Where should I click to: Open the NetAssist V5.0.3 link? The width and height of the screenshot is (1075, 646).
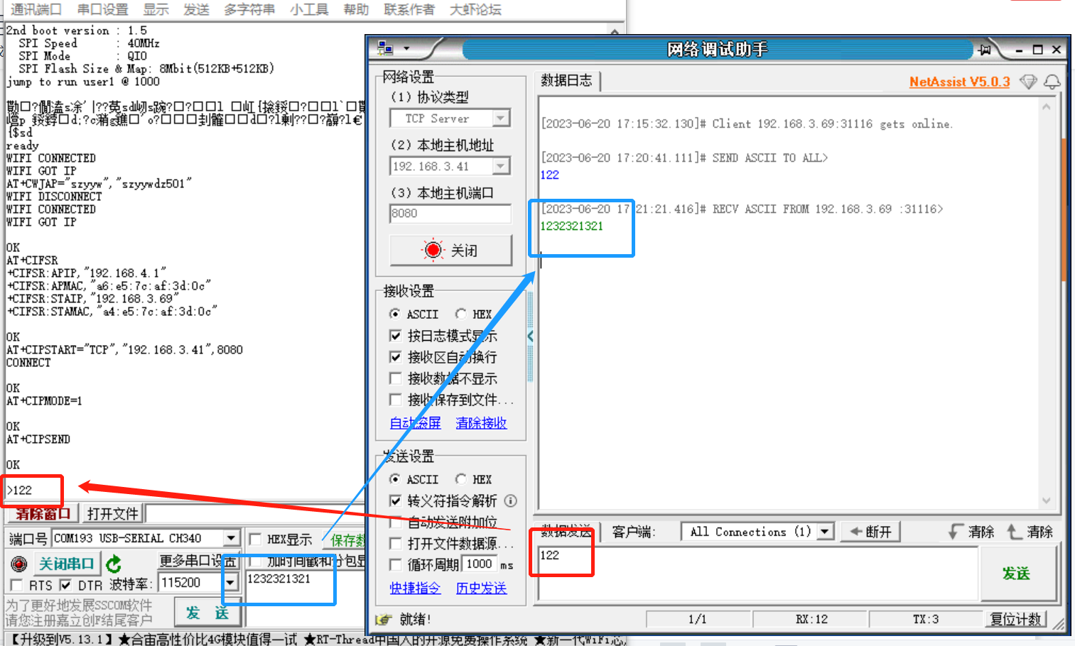tap(959, 82)
